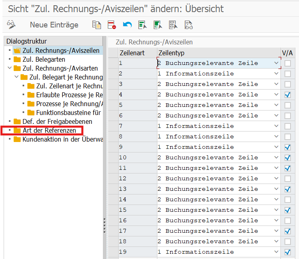Select Def. der Freigabeebenen in tree

[x=57, y=121]
